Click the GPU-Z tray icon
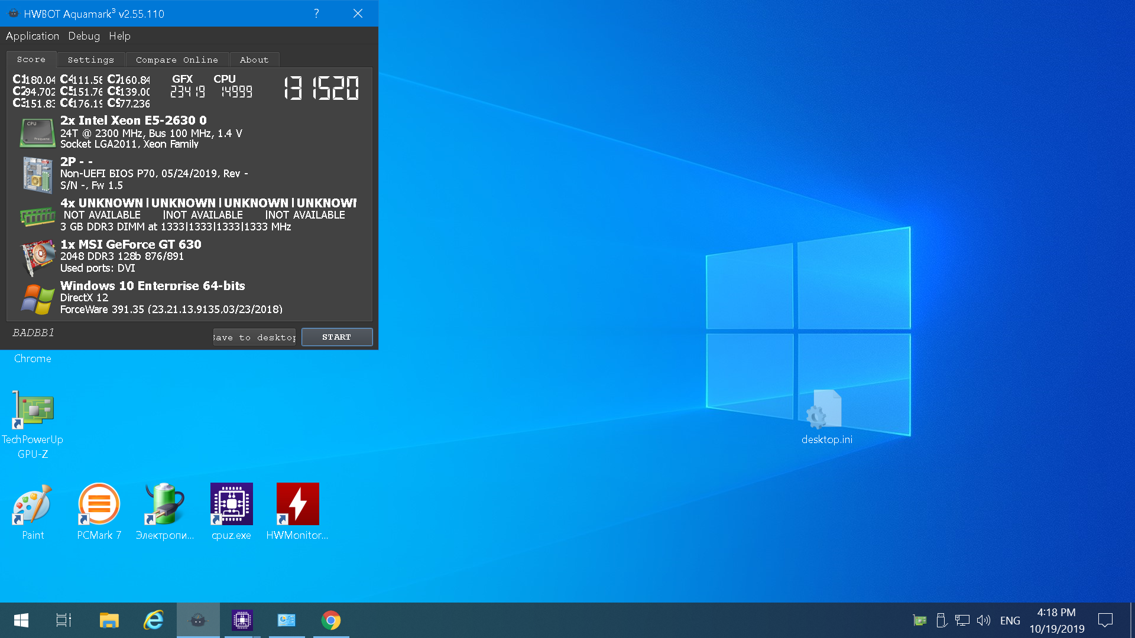This screenshot has height=638, width=1135. 920,620
